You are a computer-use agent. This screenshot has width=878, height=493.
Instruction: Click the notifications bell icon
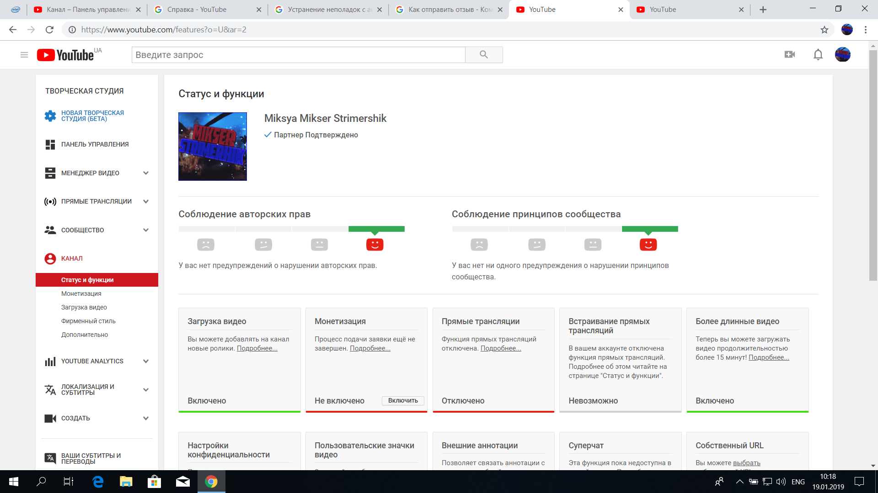tap(818, 55)
